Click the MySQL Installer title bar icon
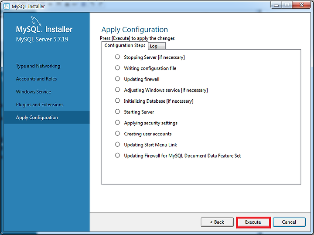 click(x=7, y=7)
